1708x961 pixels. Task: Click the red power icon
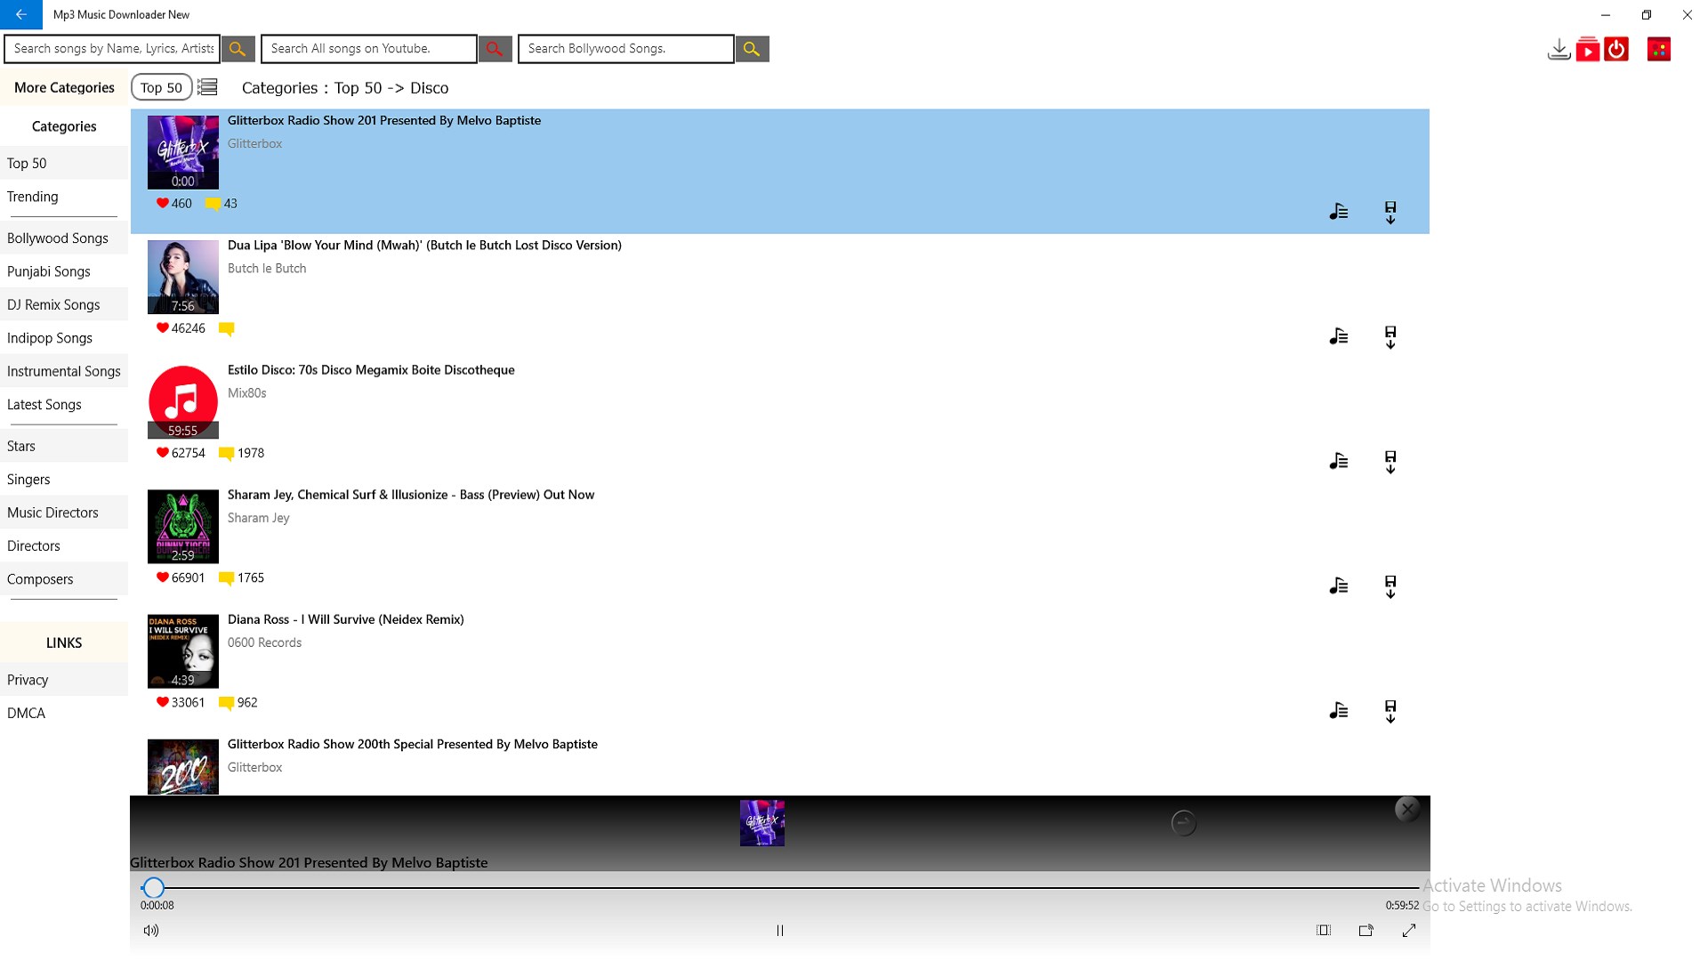pos(1616,49)
